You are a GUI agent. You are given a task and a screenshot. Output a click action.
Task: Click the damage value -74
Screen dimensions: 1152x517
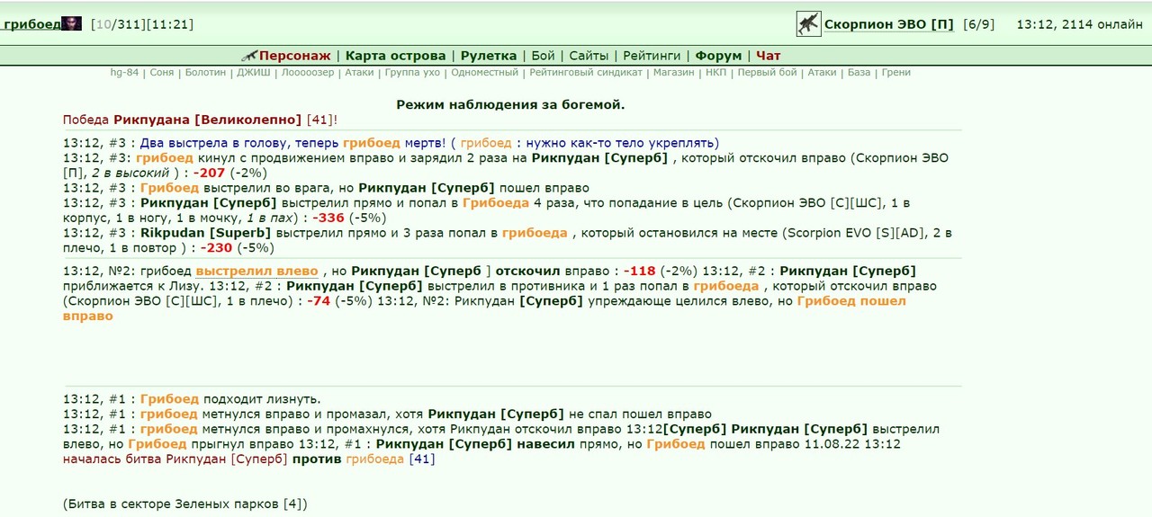point(319,301)
